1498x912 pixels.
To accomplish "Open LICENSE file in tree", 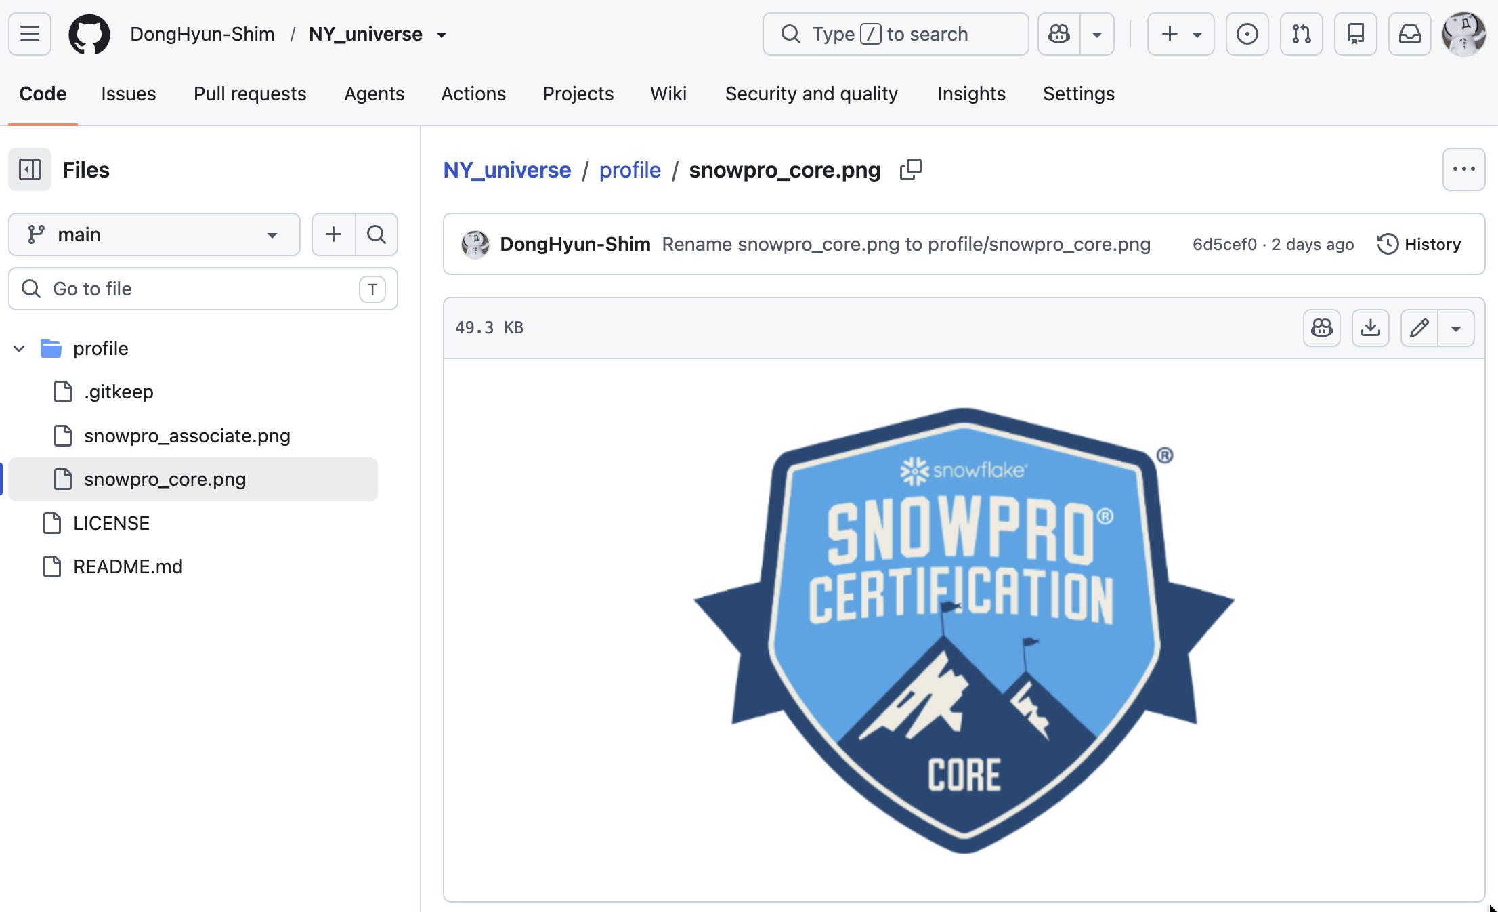I will pos(111,523).
